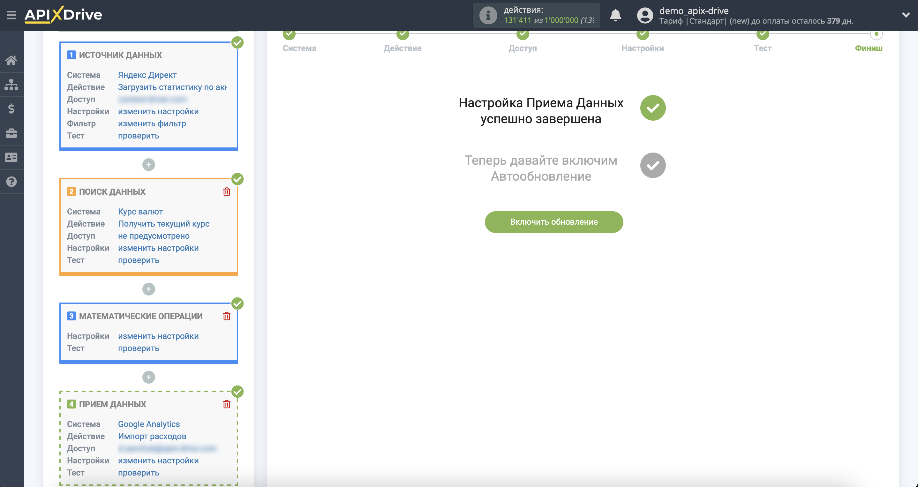The height and width of the screenshot is (487, 918).
Task: Open the Google Analytics system link
Action: [x=149, y=424]
